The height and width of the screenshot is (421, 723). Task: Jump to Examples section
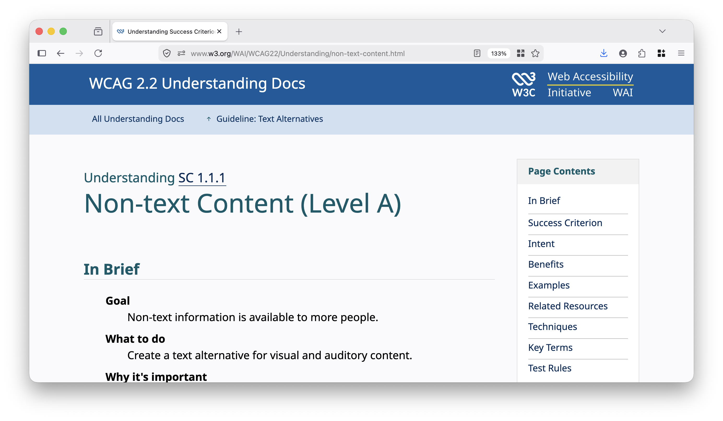tap(549, 285)
